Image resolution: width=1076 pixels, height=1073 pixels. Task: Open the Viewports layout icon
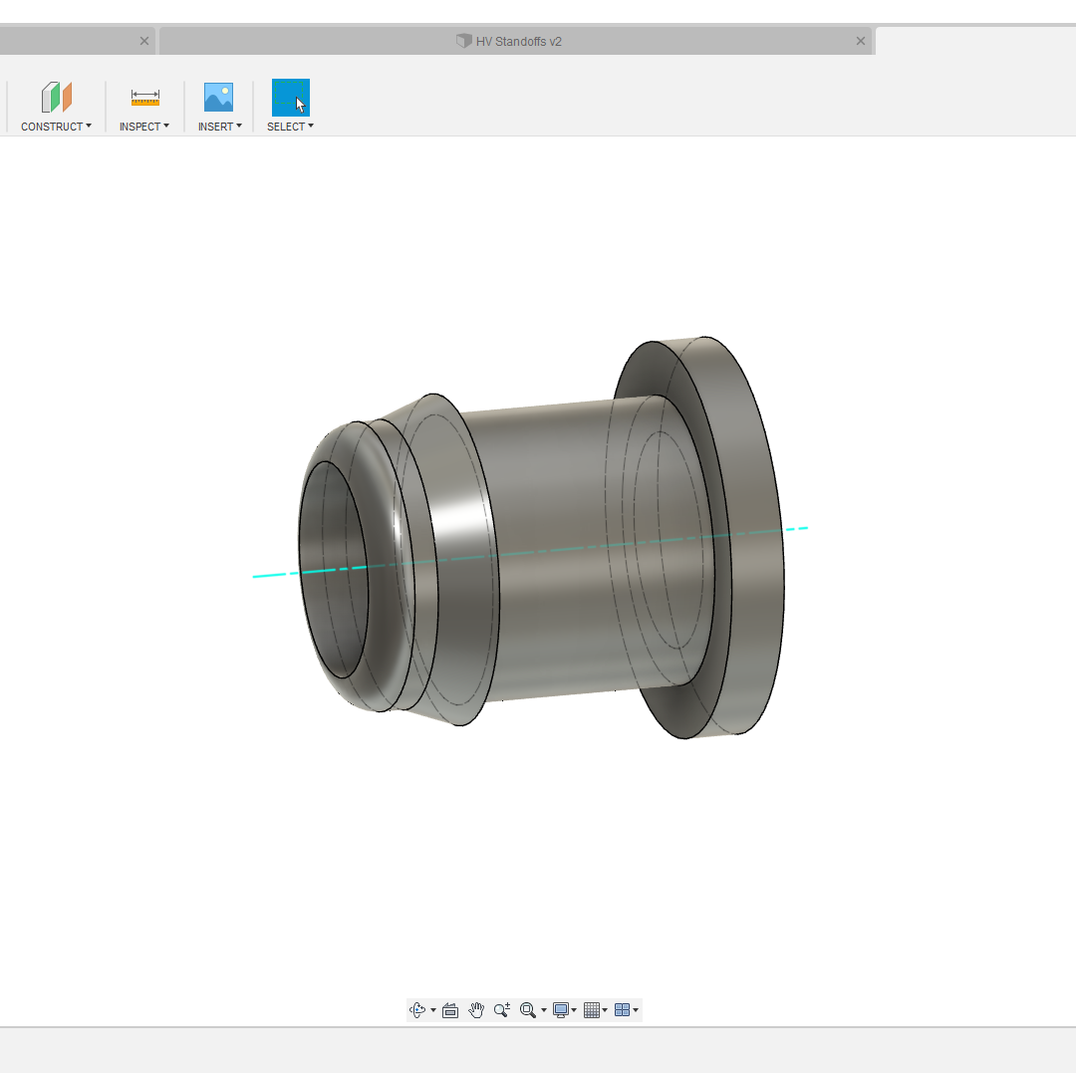point(623,1010)
